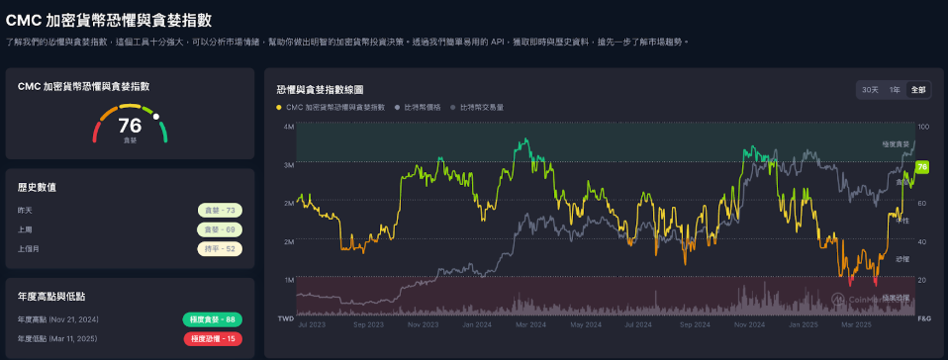Click the red segment of the gauge
The width and height of the screenshot is (948, 360).
[96, 132]
